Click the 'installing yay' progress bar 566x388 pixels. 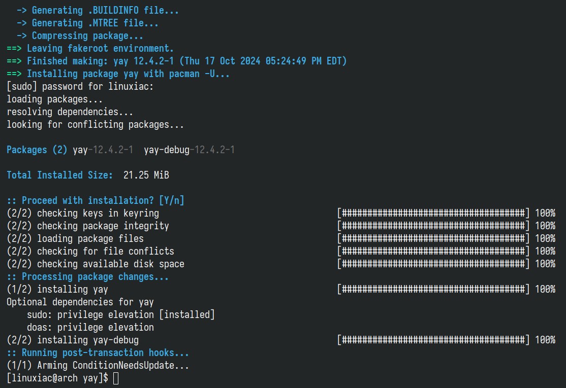(433, 289)
